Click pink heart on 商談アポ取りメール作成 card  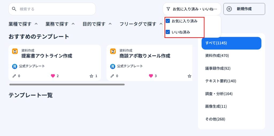[151, 76]
